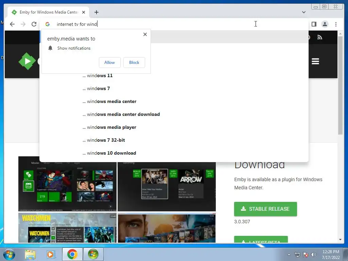Select 'windows 10 download' suggestion
Image resolution: width=348 pixels, height=261 pixels.
pyautogui.click(x=174, y=153)
